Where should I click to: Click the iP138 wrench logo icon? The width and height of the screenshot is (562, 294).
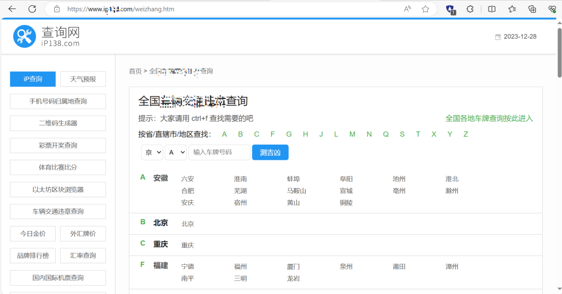click(x=24, y=36)
